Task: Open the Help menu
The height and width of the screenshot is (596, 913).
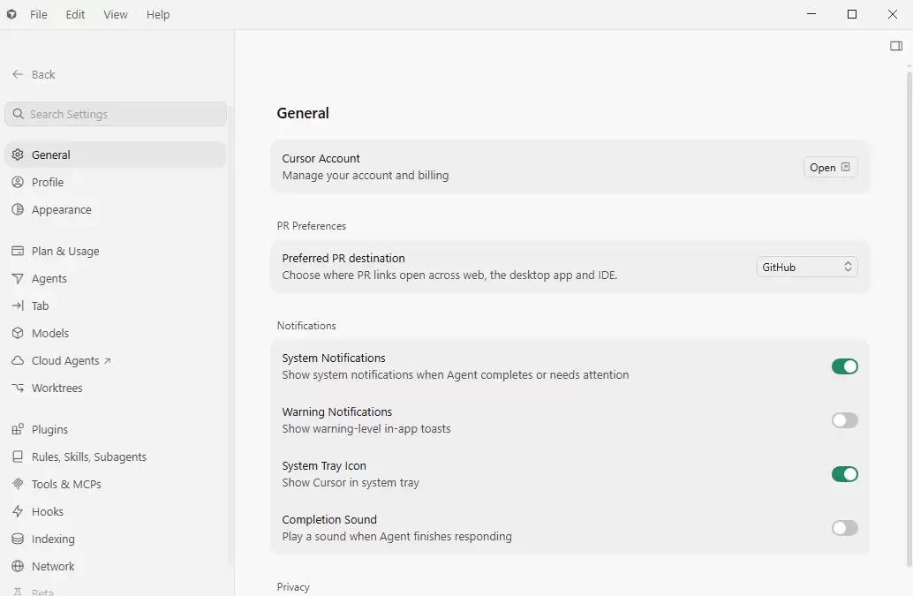Action: pyautogui.click(x=158, y=14)
